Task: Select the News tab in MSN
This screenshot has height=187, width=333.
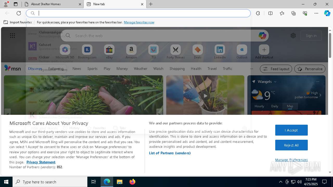Action: (77, 69)
